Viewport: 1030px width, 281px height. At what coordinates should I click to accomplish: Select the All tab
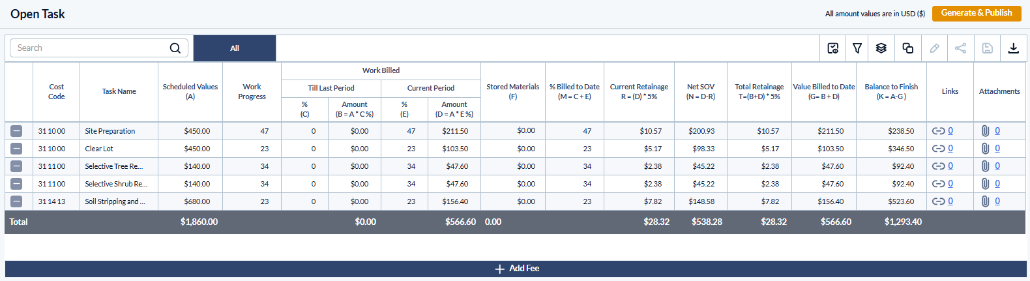tap(235, 48)
